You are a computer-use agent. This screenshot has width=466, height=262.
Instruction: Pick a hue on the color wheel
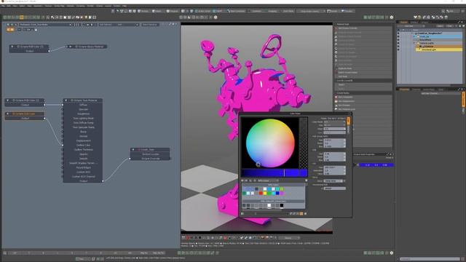coord(270,143)
